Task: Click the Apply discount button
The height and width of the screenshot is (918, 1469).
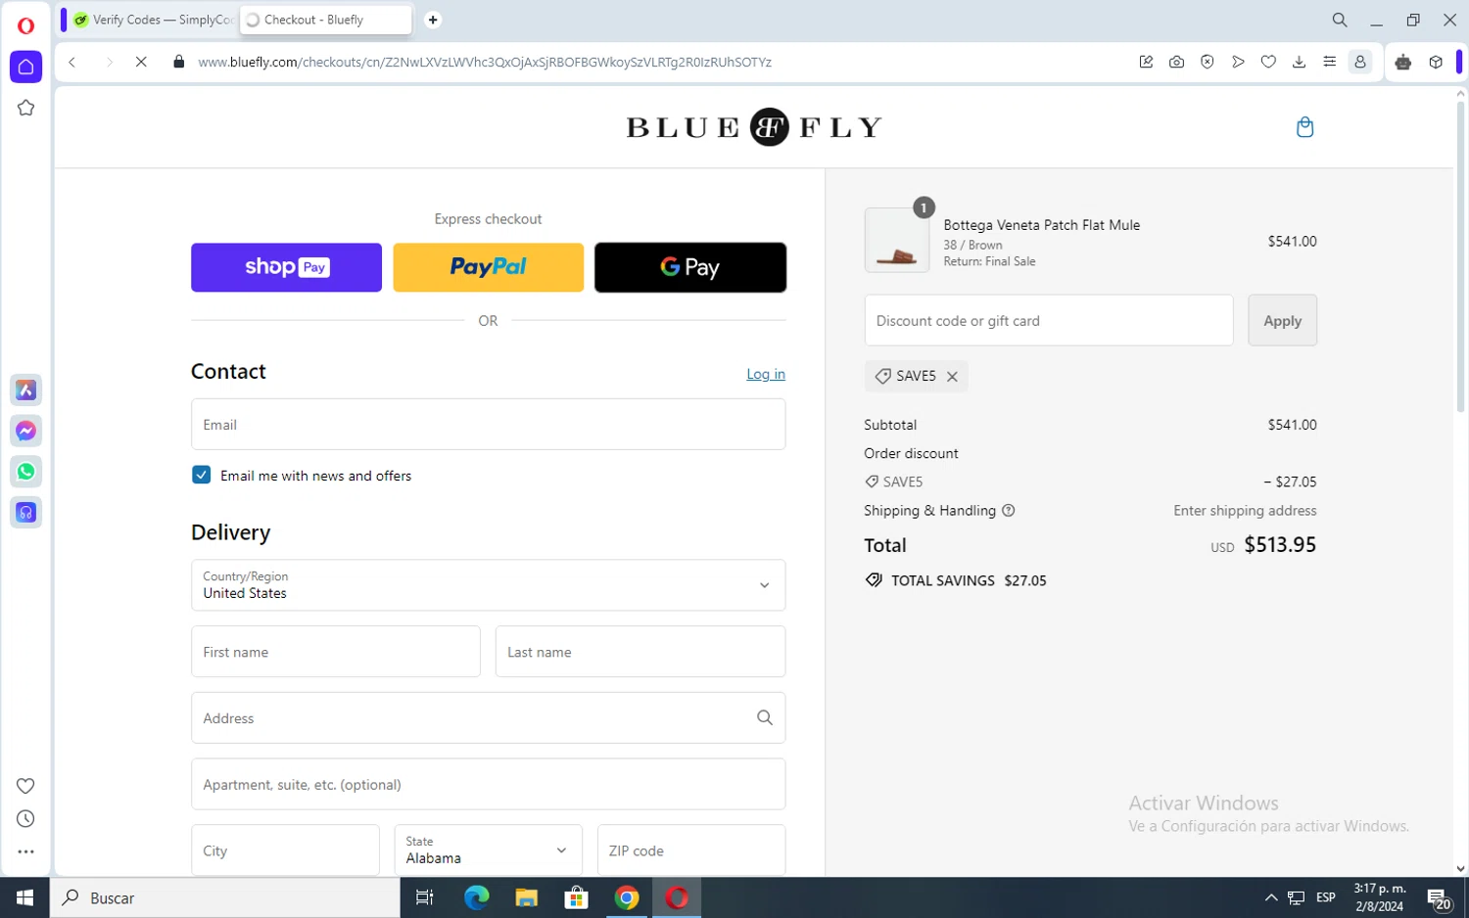Action: (1282, 320)
